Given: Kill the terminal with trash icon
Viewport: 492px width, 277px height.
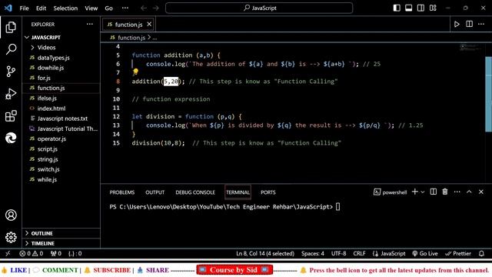Looking at the screenshot, I should [x=445, y=192].
